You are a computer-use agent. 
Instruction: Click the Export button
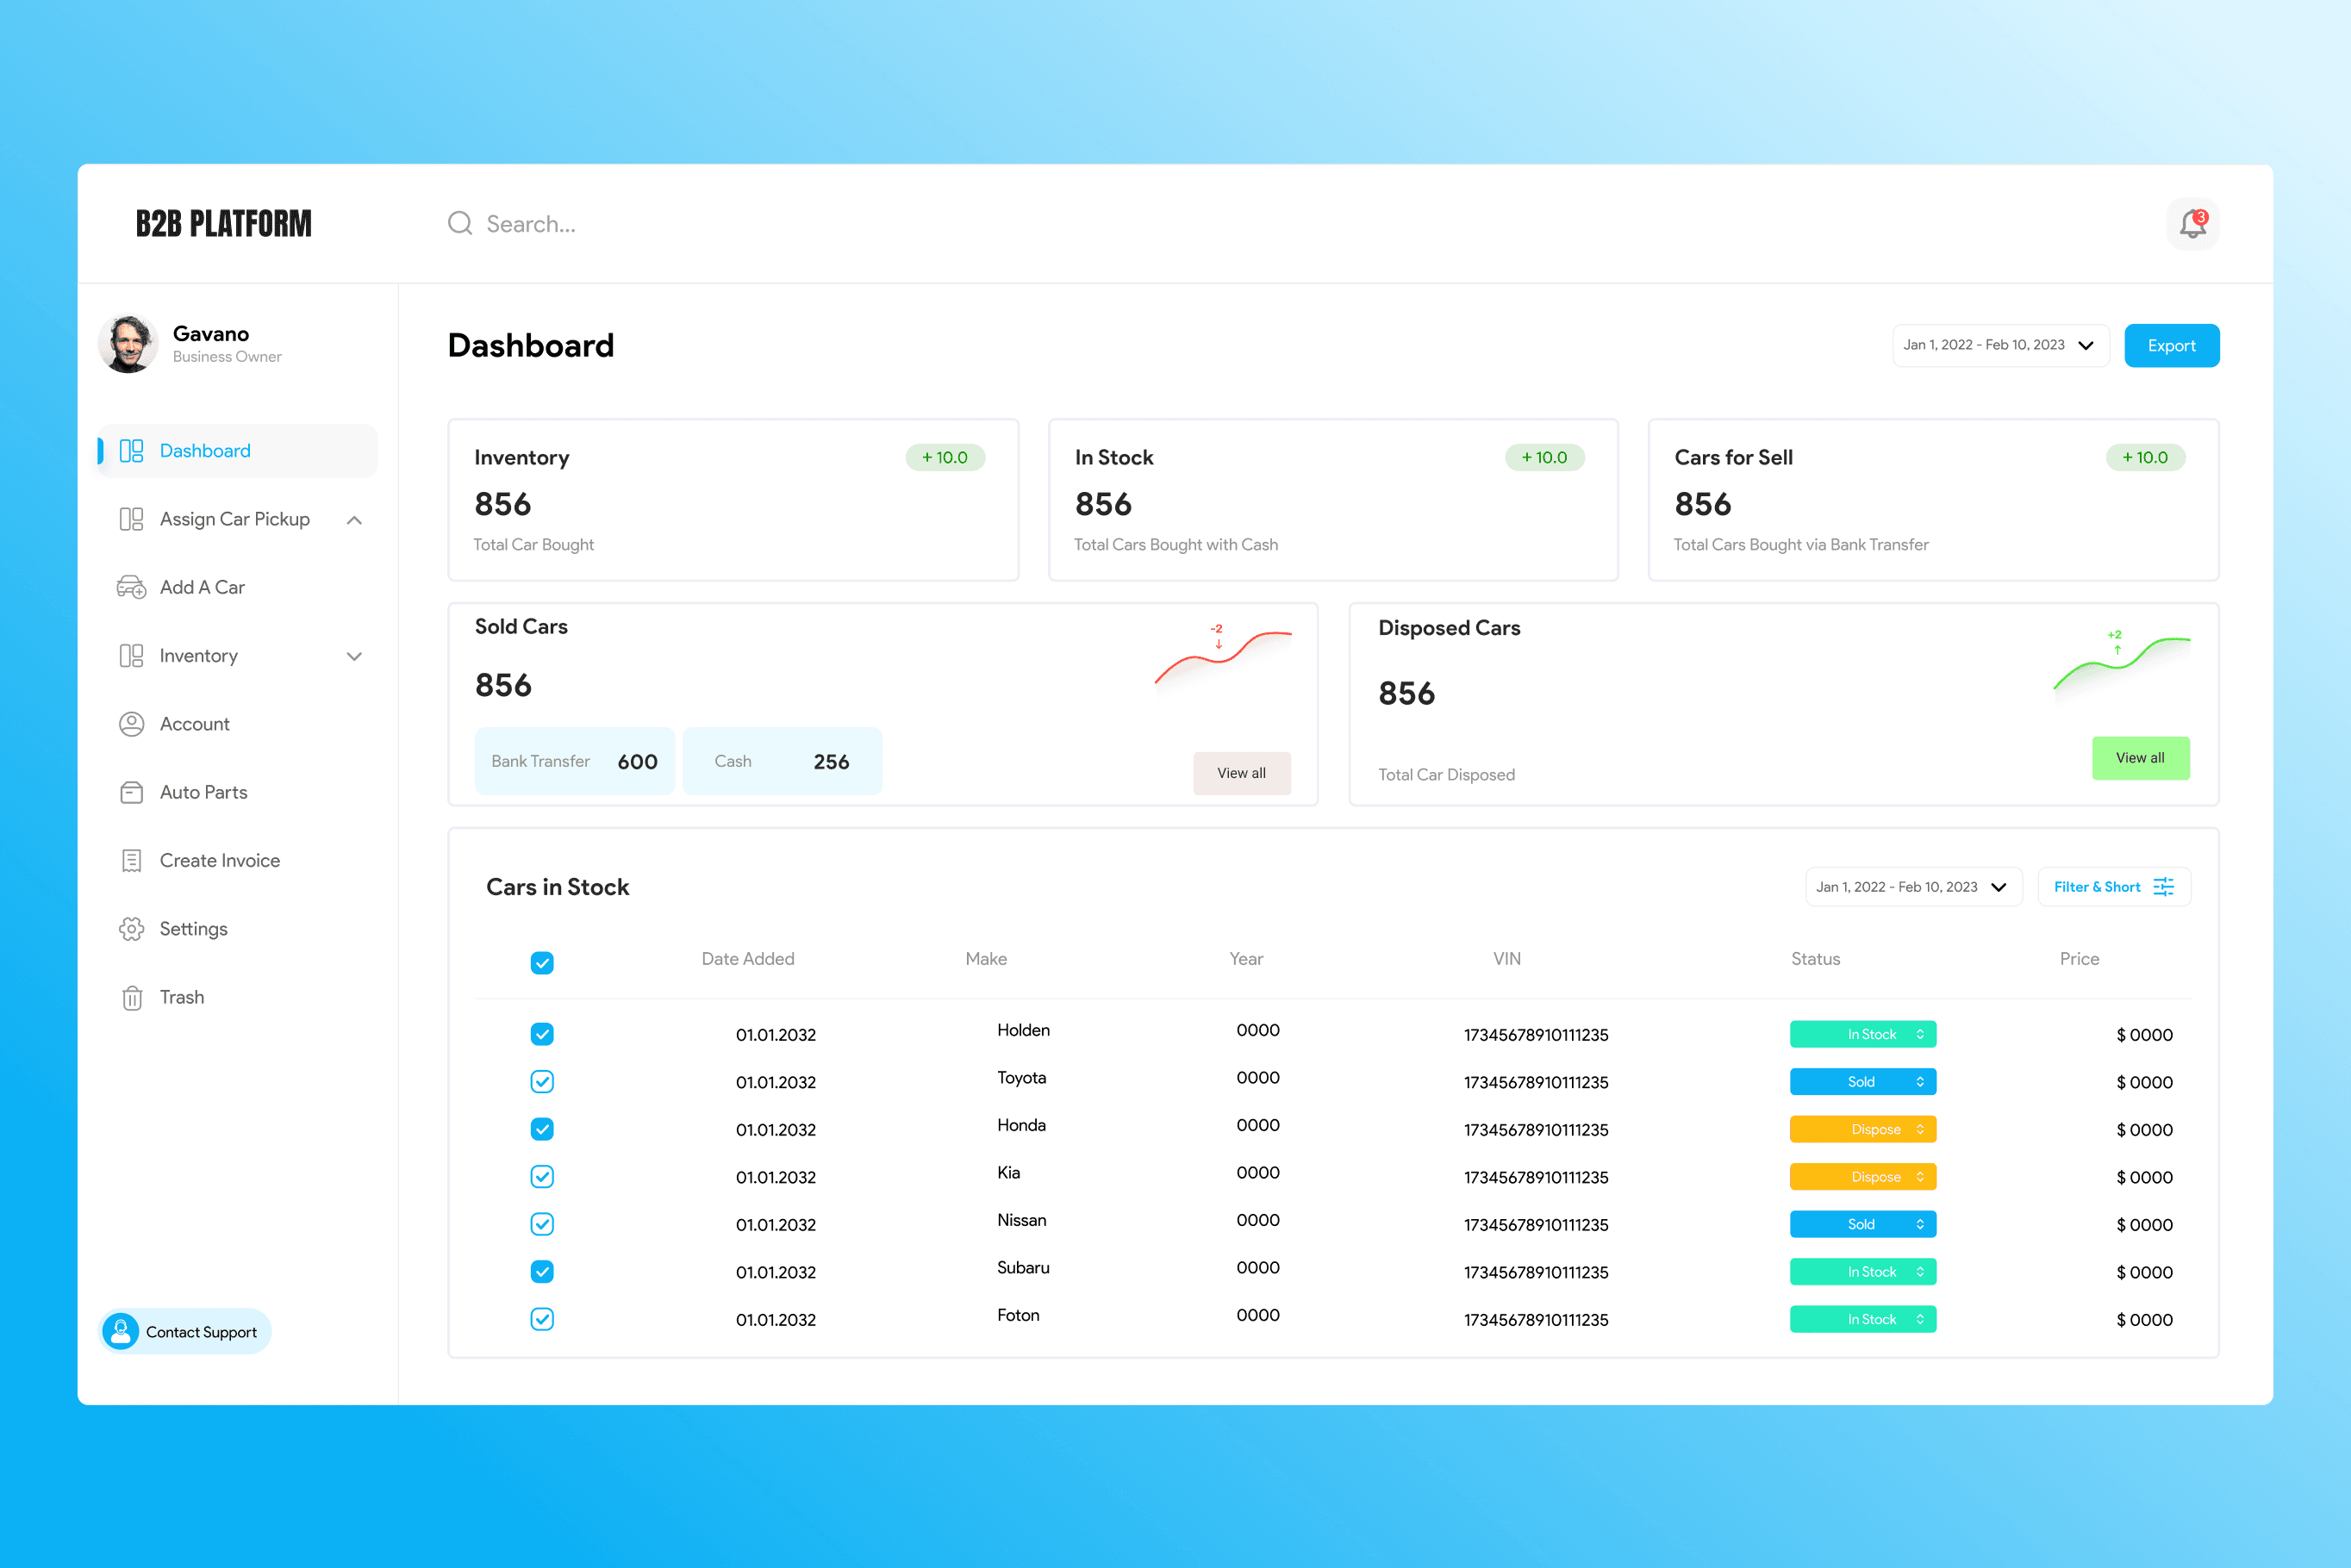pyautogui.click(x=2170, y=346)
